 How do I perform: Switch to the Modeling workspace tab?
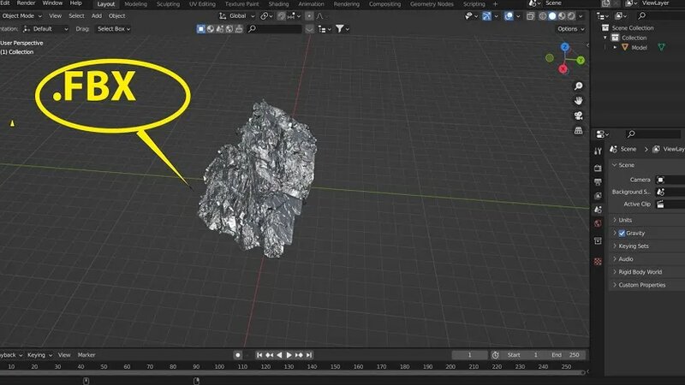136,4
